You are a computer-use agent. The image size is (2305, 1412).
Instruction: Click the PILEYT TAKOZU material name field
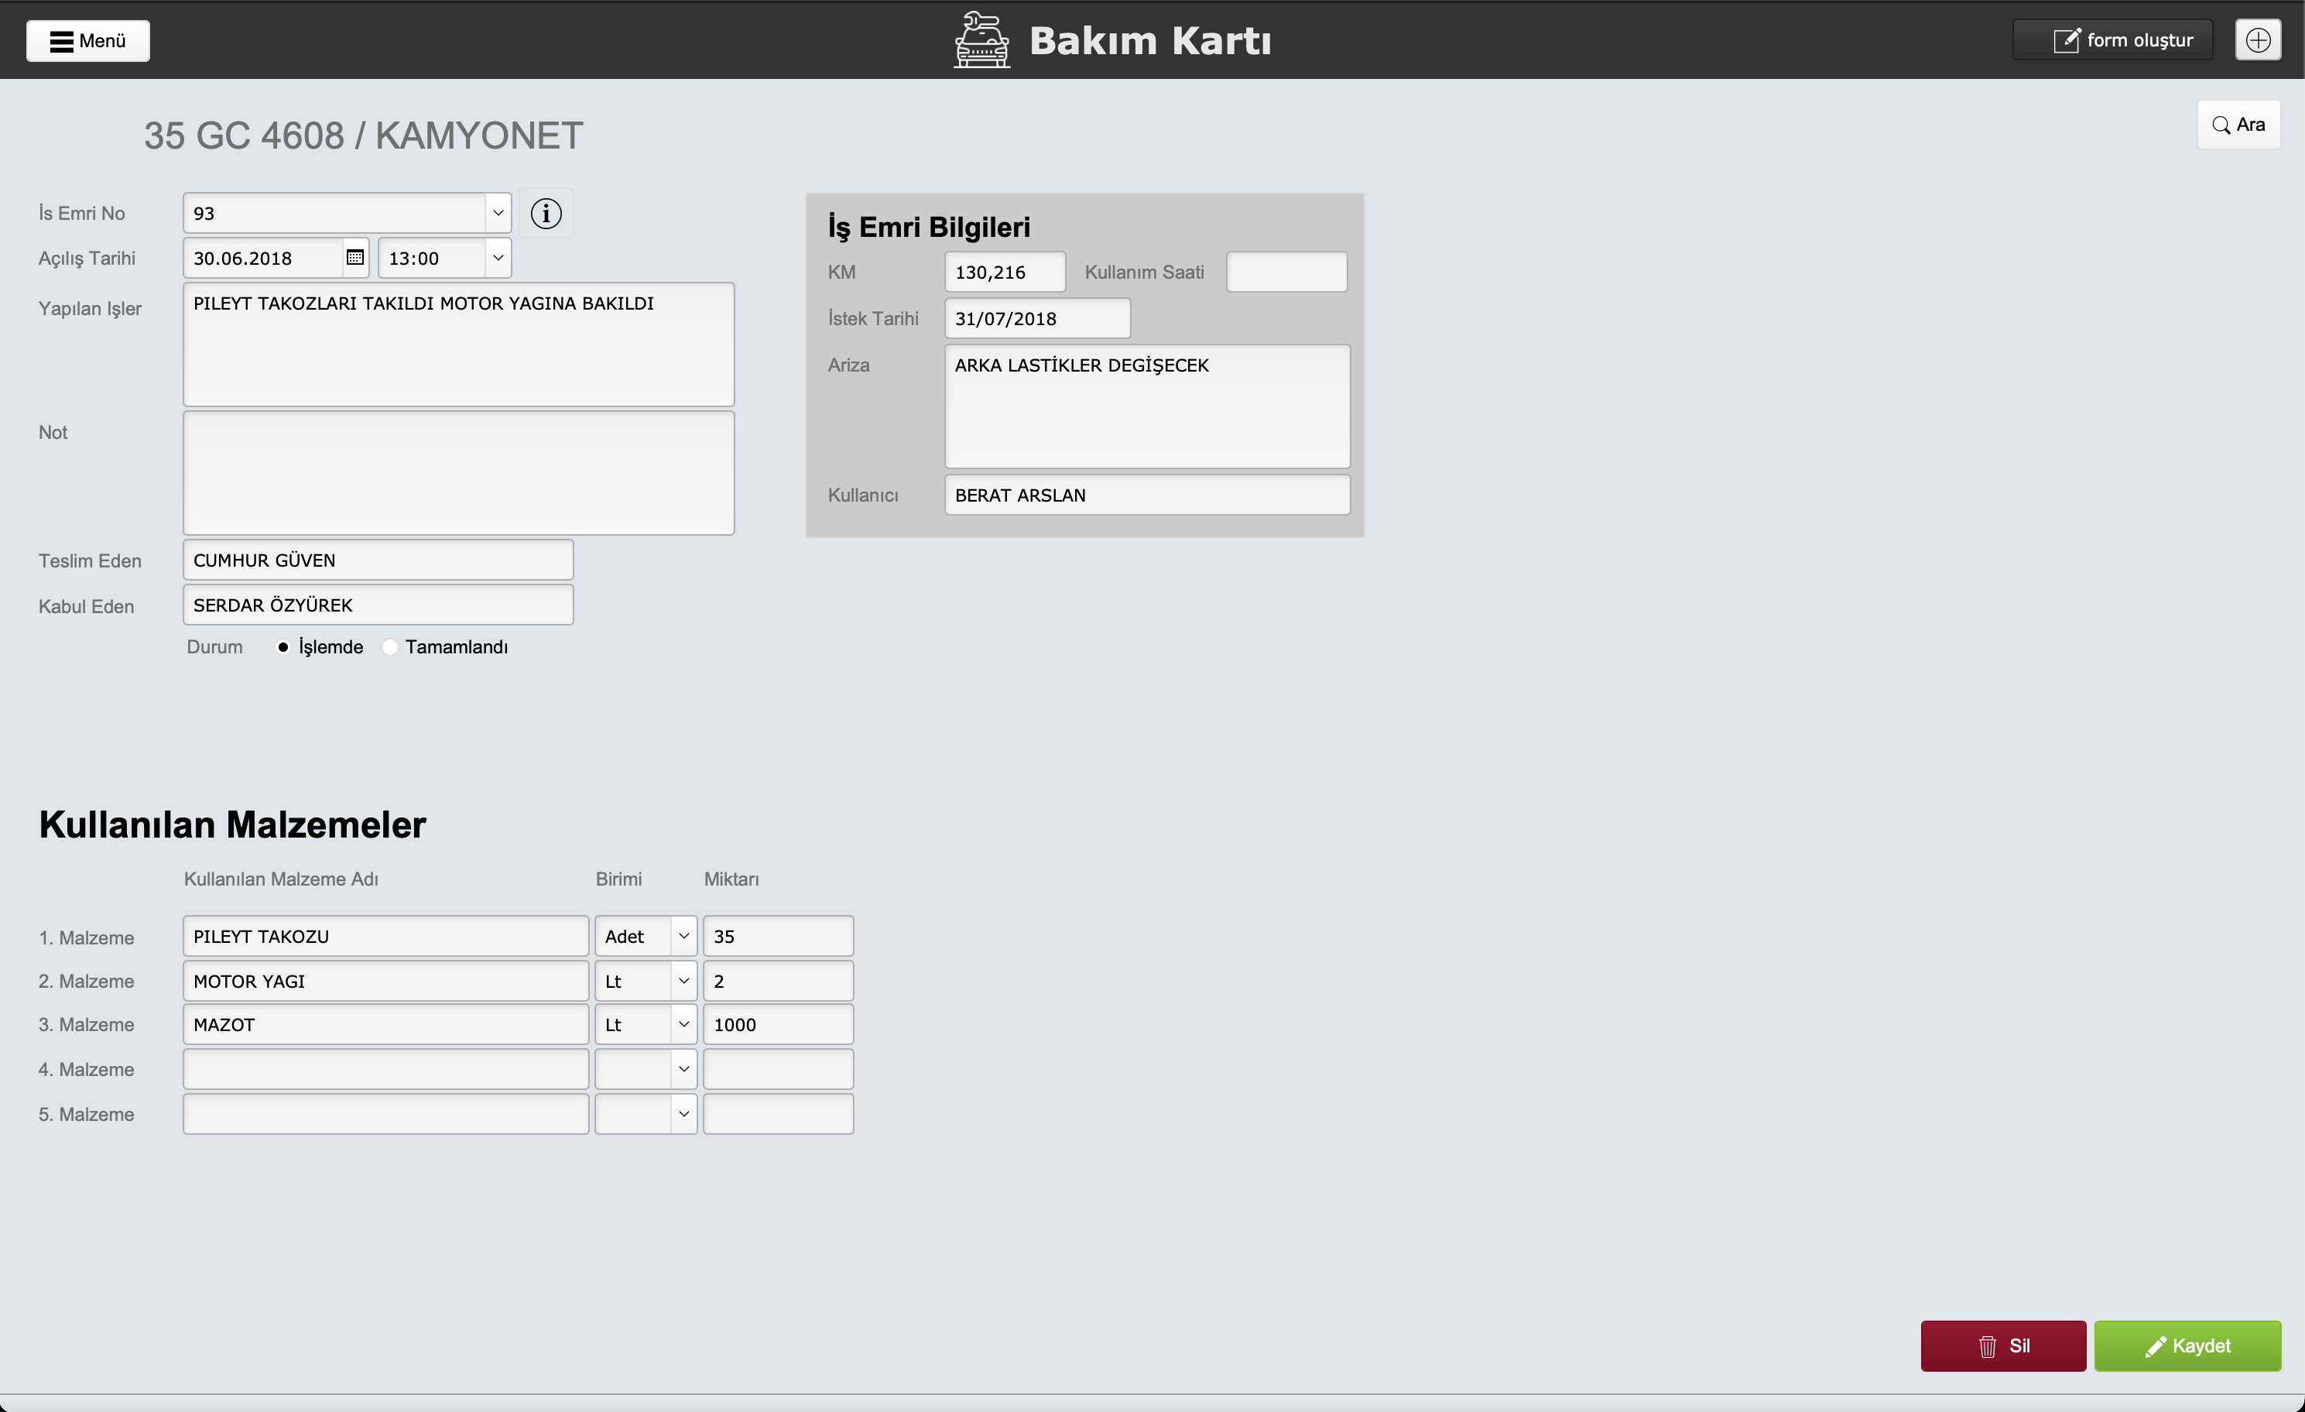[x=385, y=936]
